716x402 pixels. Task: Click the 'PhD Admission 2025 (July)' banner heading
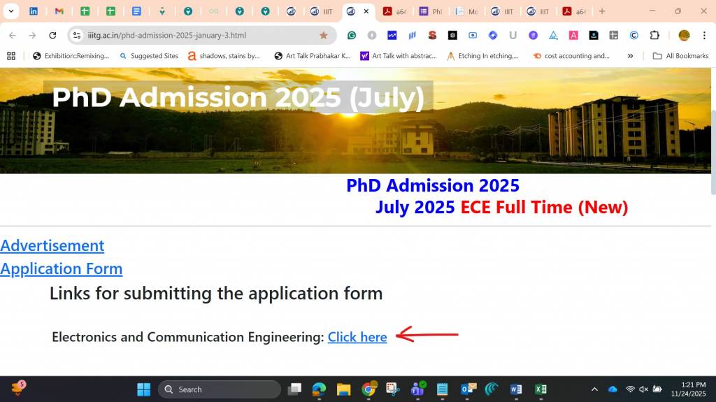point(238,97)
